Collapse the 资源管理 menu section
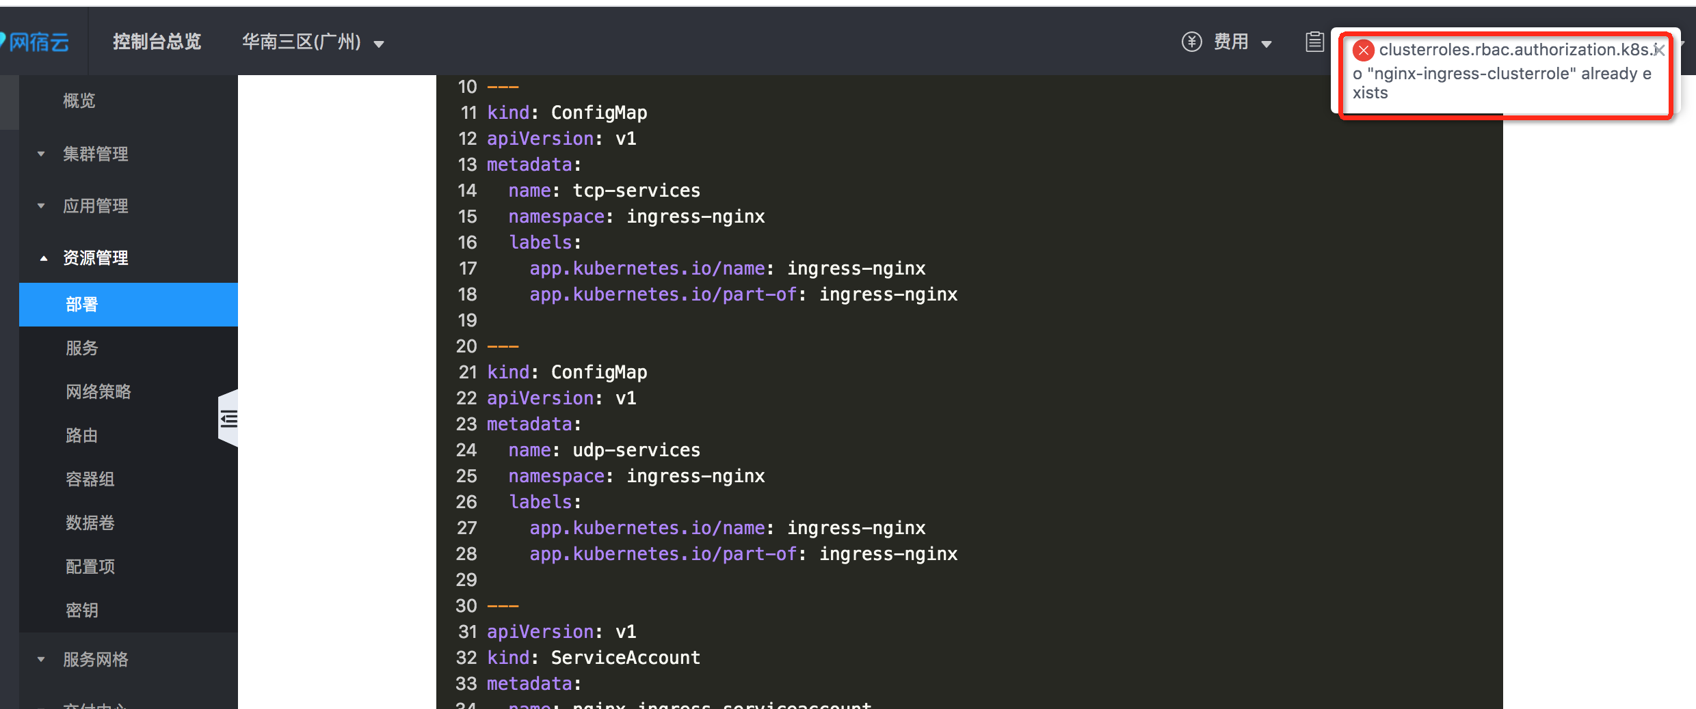The image size is (1696, 709). coord(96,258)
